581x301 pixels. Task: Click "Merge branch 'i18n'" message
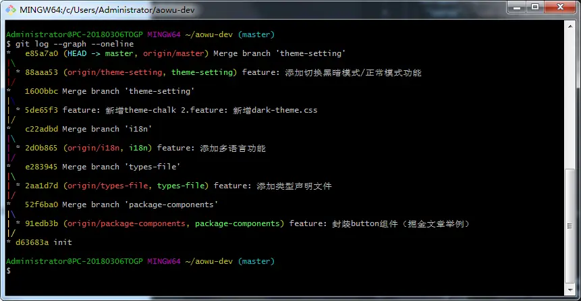pyautogui.click(x=107, y=129)
